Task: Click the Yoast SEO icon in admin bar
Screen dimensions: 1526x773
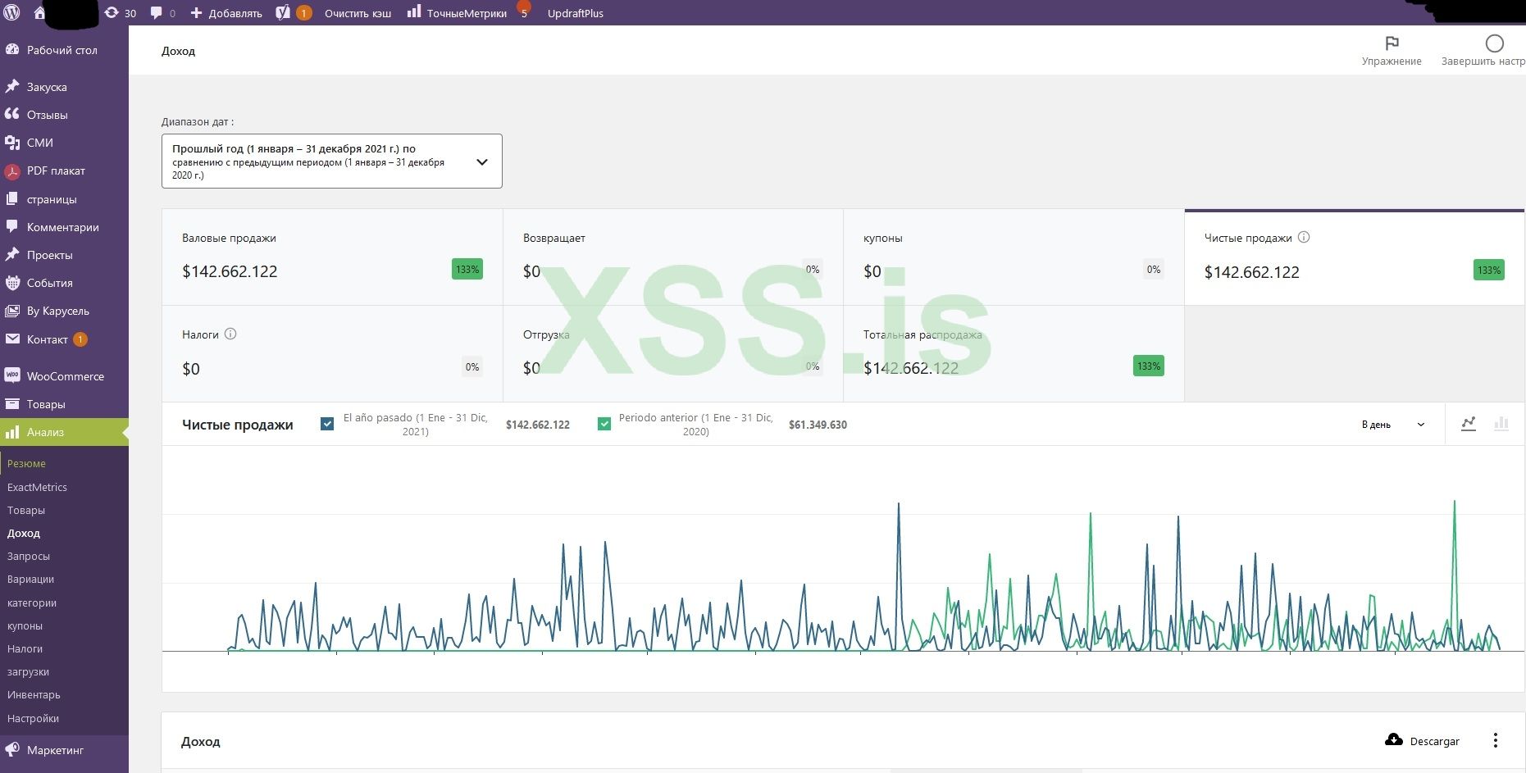Action: [x=282, y=13]
